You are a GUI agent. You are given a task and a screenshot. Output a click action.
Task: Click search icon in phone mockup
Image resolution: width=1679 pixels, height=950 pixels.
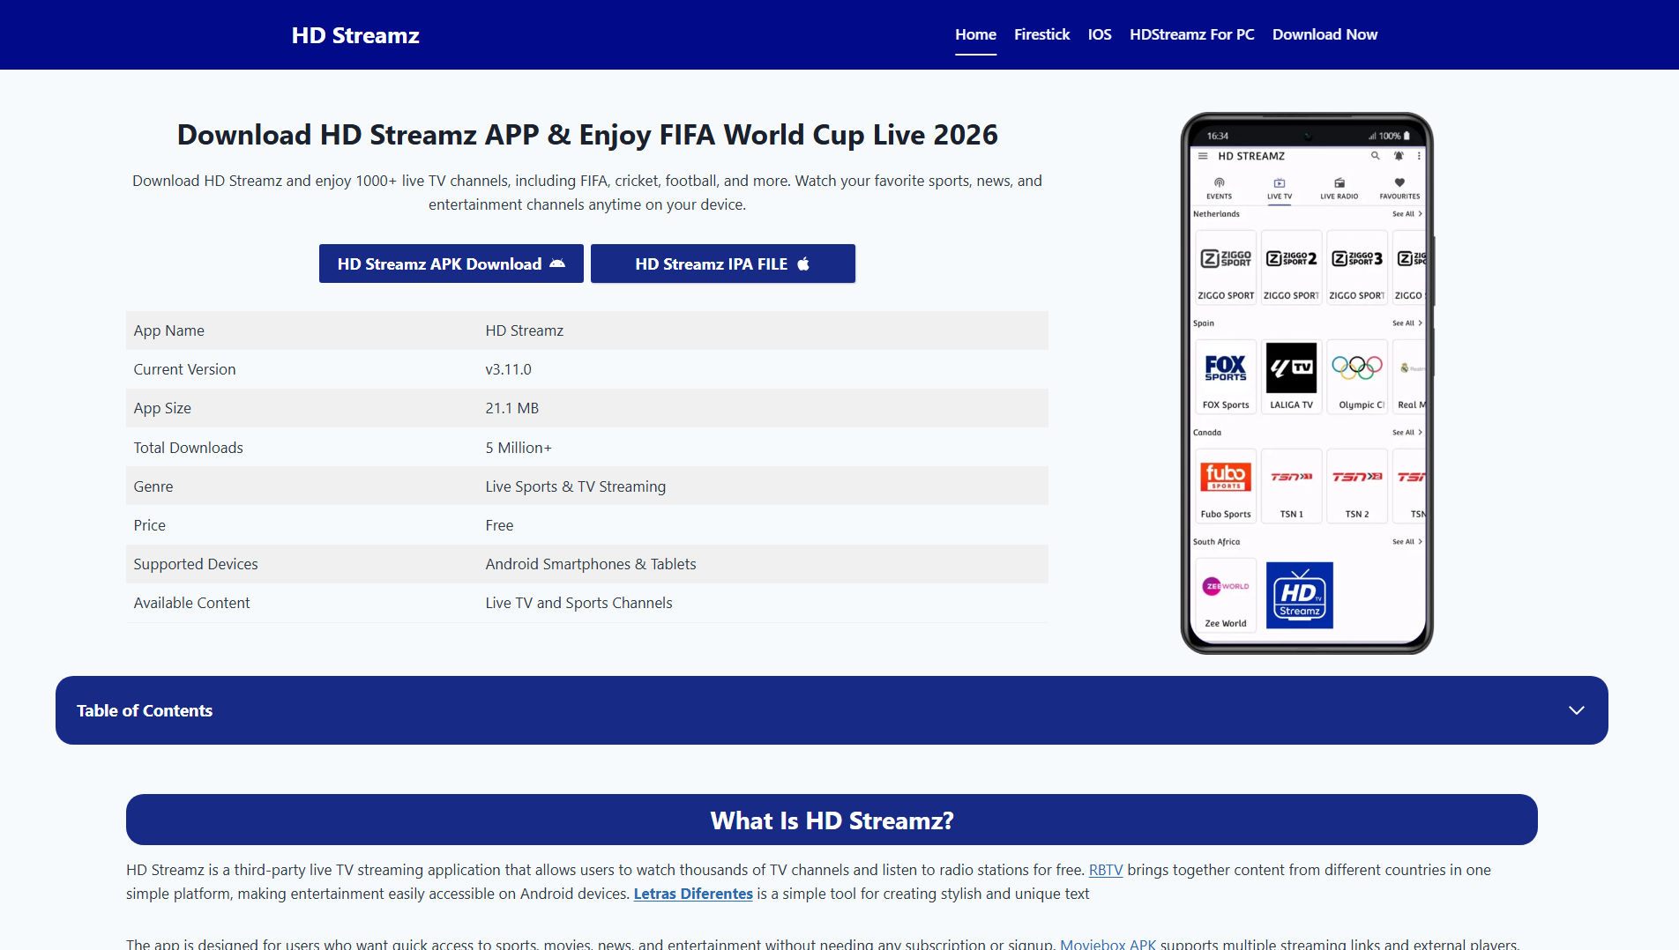[1375, 155]
